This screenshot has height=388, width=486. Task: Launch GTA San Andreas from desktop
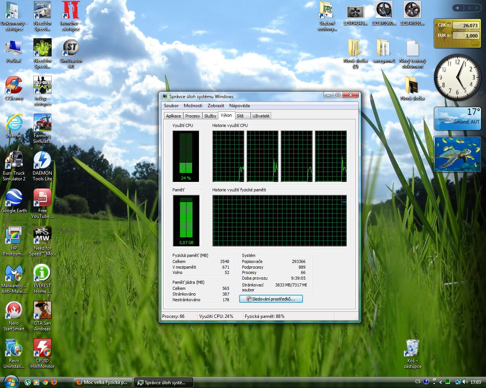coord(42,311)
